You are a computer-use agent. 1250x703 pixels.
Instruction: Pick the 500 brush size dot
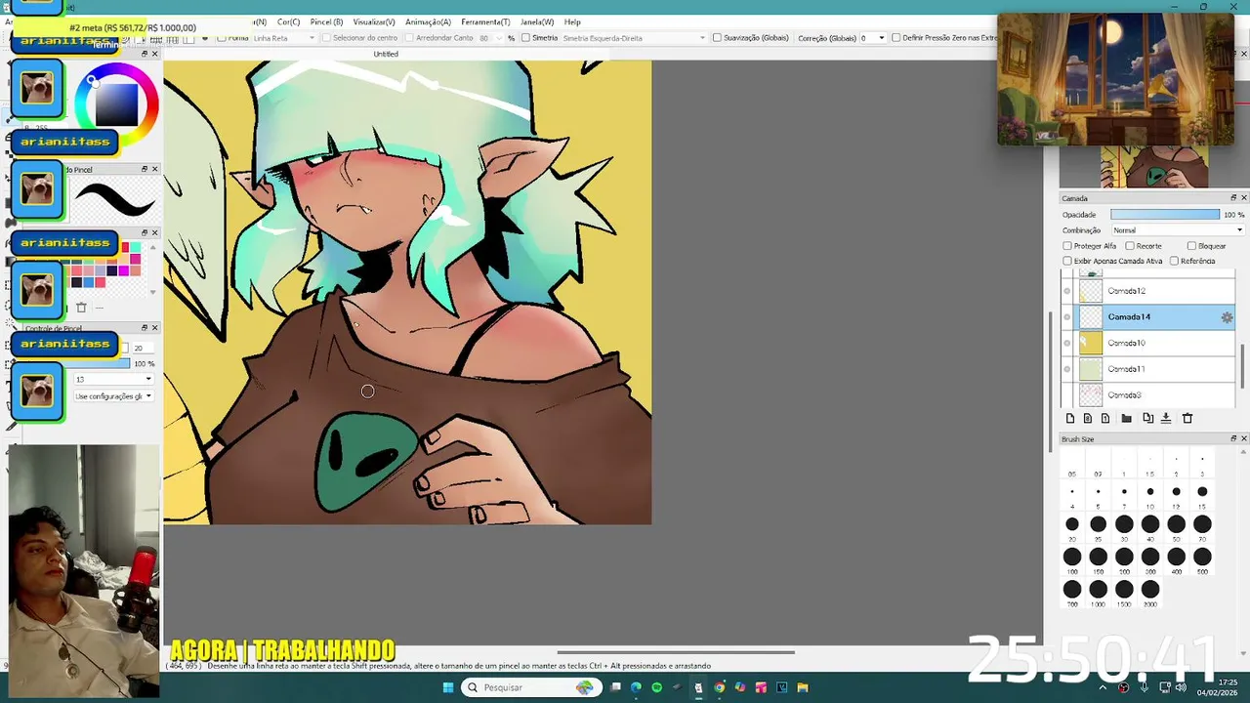tap(1202, 558)
